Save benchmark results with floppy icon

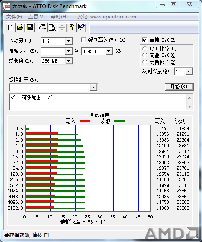pyautogui.click(x=30, y=27)
